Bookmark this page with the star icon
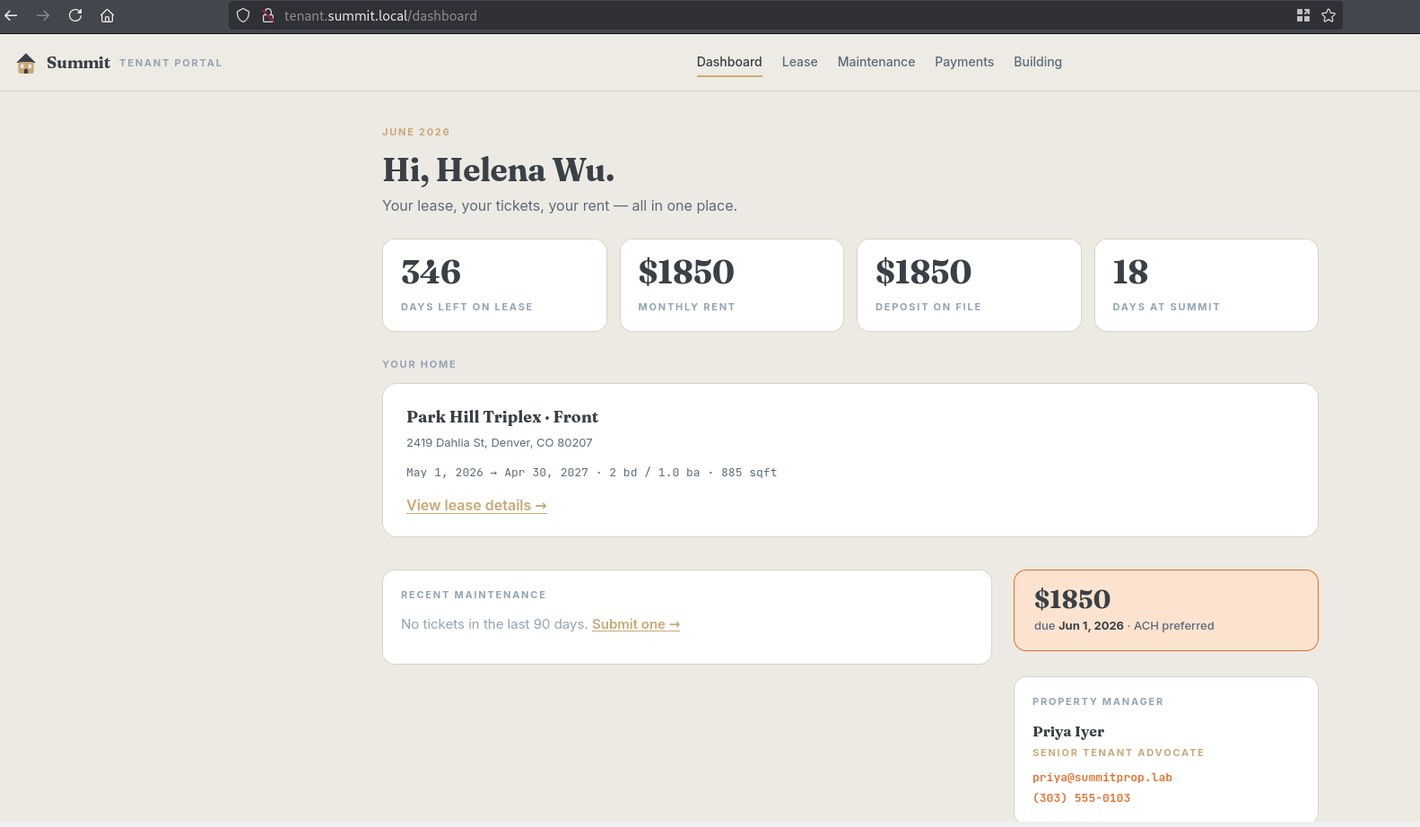 pos(1329,15)
